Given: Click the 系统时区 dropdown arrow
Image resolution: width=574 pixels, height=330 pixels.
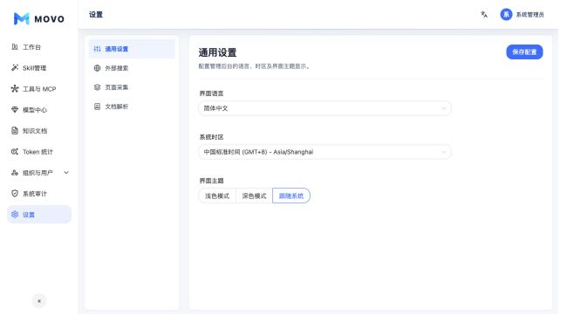Looking at the screenshot, I should [x=444, y=152].
